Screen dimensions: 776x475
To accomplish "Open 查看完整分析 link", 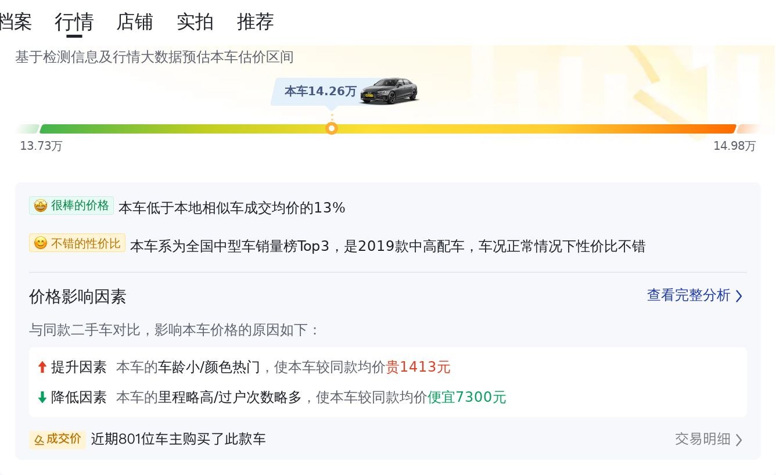I will click(688, 296).
